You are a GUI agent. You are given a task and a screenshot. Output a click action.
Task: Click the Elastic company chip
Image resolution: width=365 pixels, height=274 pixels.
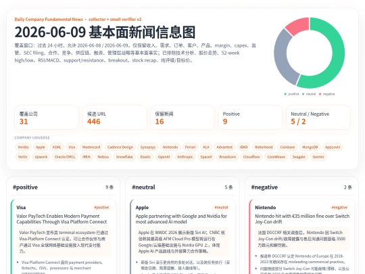click(x=145, y=157)
